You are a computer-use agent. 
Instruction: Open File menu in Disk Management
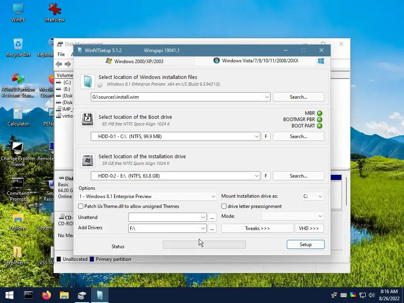(61, 54)
